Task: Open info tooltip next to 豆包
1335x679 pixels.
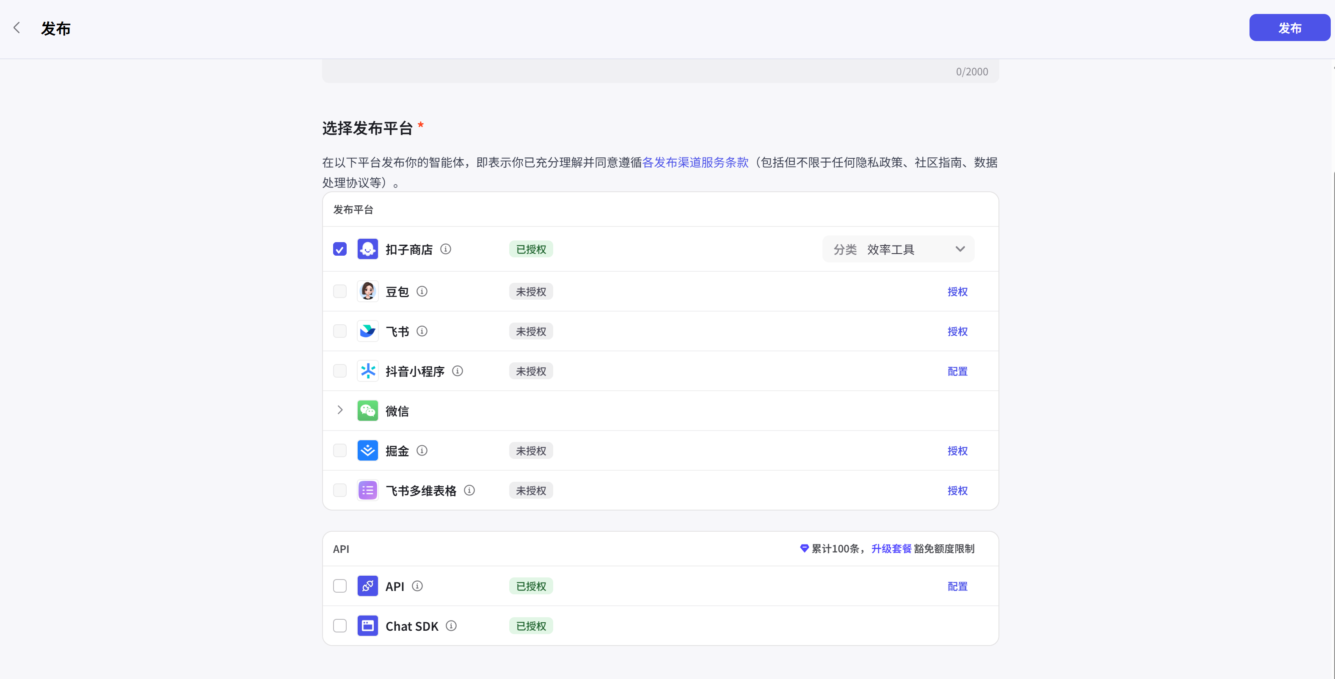Action: point(422,291)
